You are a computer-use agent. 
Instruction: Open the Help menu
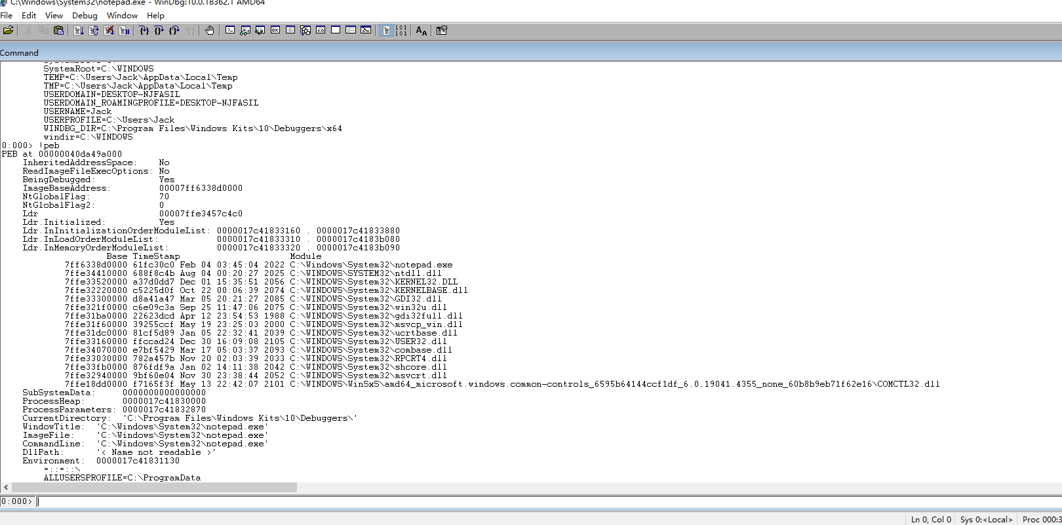(155, 15)
